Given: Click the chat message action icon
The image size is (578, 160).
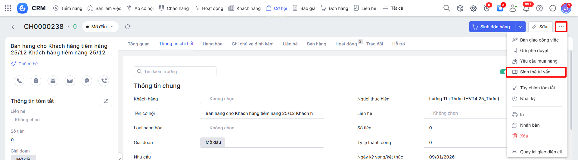Looking at the screenshot, I should pos(87,81).
